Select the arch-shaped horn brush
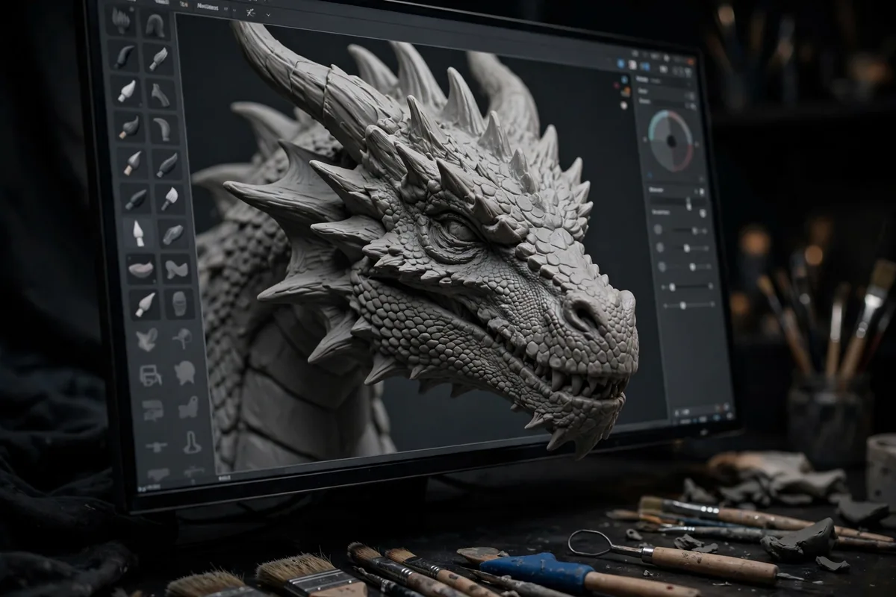This screenshot has height=597, width=896. pyautogui.click(x=155, y=25)
